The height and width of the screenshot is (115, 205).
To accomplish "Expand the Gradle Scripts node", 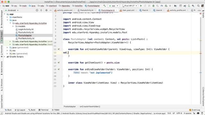I will point(5,57).
